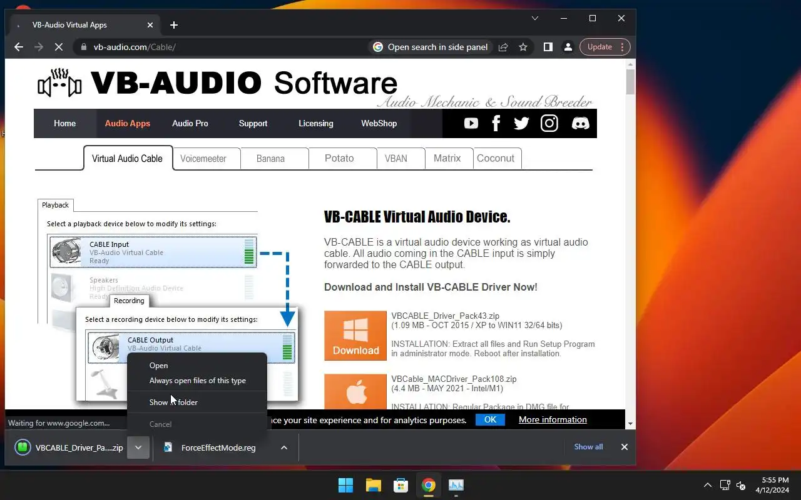Open the VB-Audio Instagram icon
The width and height of the screenshot is (801, 500).
click(x=549, y=123)
